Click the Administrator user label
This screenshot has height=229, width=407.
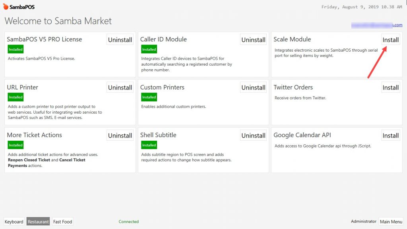click(x=363, y=221)
